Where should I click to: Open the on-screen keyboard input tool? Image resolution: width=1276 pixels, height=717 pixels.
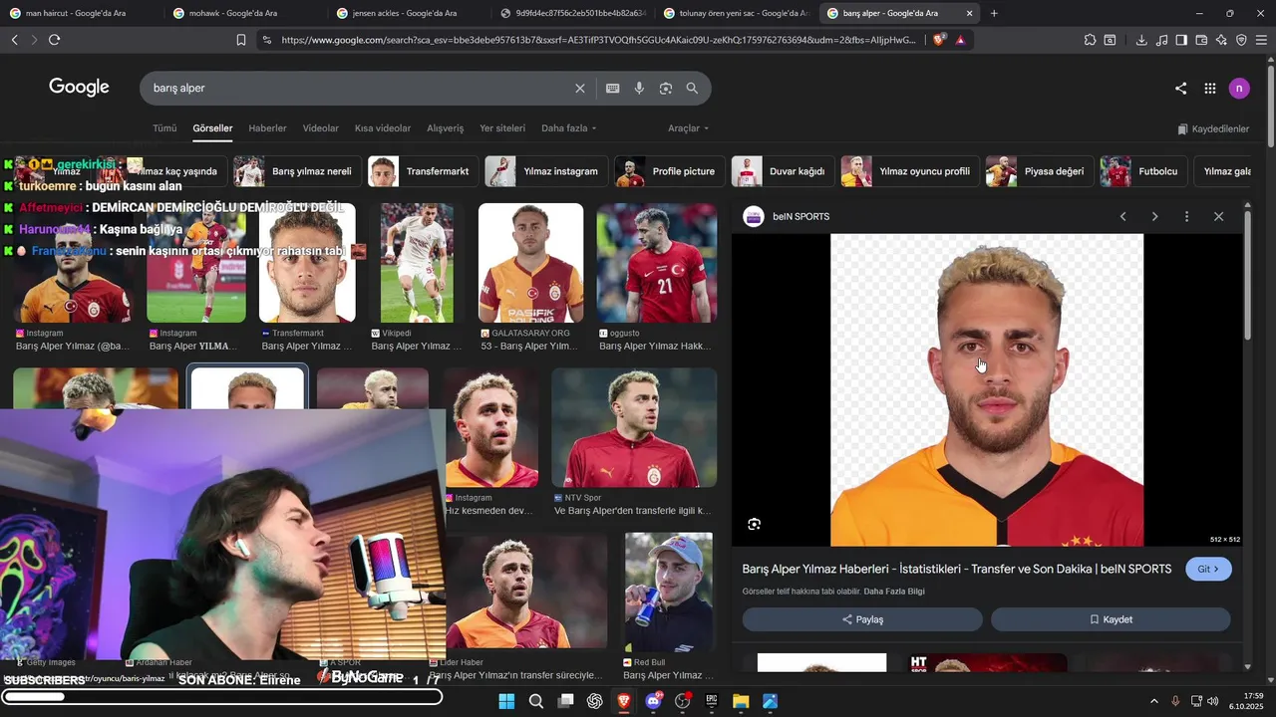click(612, 89)
